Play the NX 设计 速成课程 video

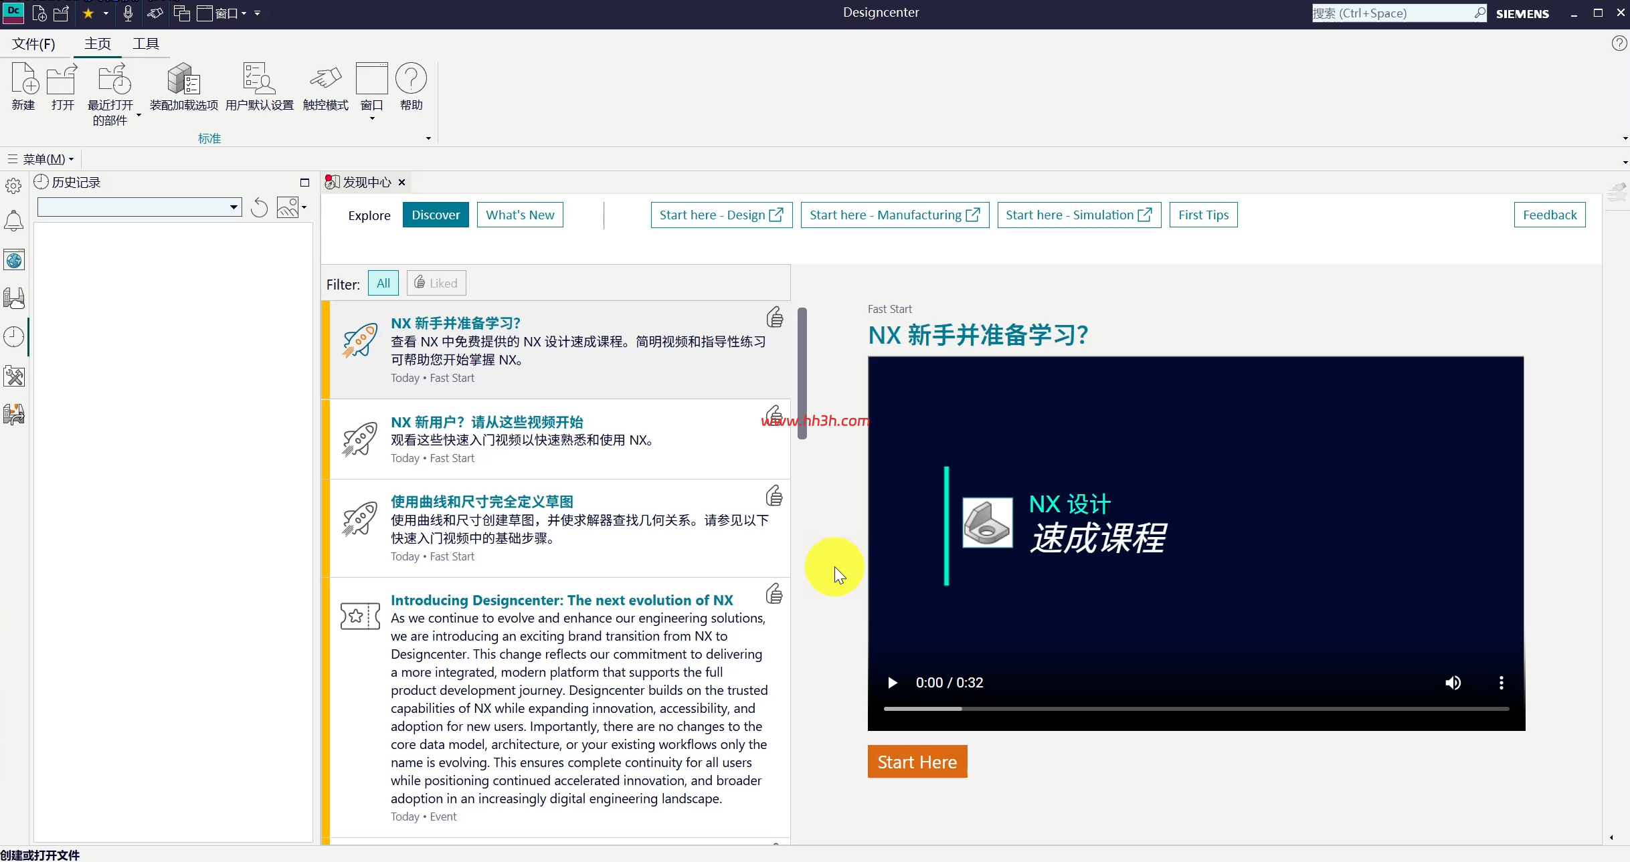892,683
